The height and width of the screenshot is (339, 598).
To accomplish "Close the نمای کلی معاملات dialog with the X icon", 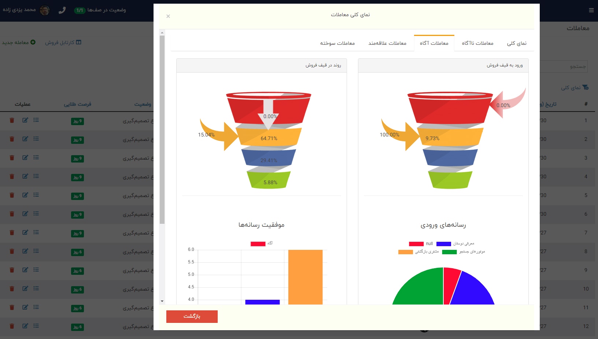I will click(168, 16).
